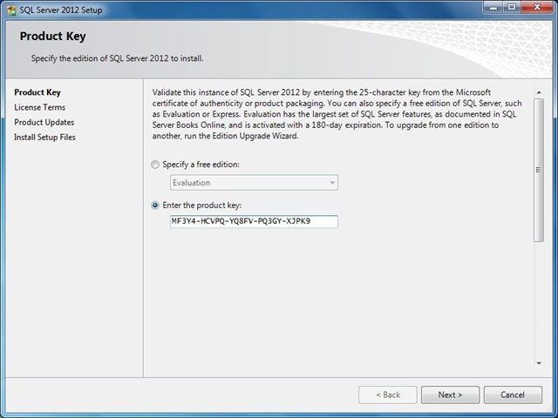The width and height of the screenshot is (558, 418).
Task: Minimize the SQL Server 2012 Setup window
Action: (x=493, y=7)
